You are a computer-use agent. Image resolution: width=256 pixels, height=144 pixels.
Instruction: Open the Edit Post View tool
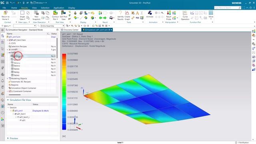(x=64, y=16)
